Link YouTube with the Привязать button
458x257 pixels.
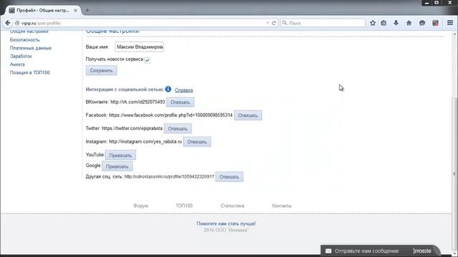click(120, 156)
